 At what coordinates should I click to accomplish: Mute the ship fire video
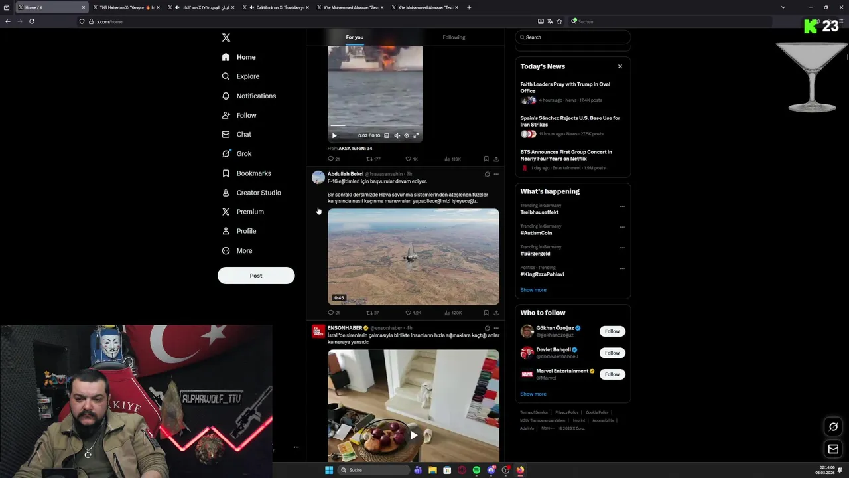point(397,135)
